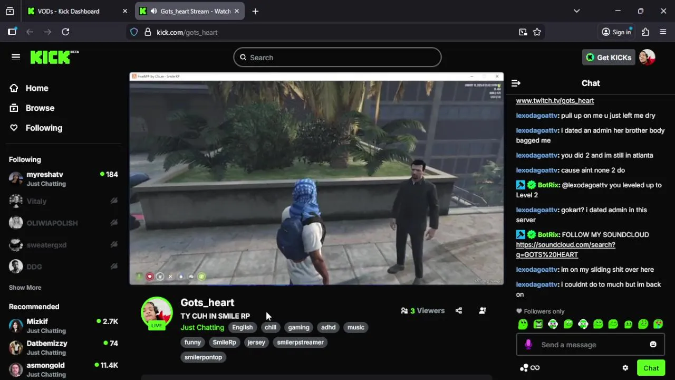Open the user profile avatar menu
The height and width of the screenshot is (380, 675).
(x=647, y=58)
